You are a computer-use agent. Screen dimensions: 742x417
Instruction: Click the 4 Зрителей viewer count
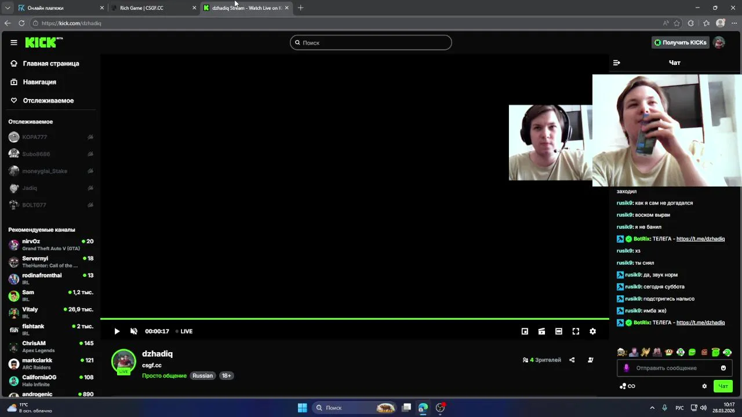coord(542,360)
